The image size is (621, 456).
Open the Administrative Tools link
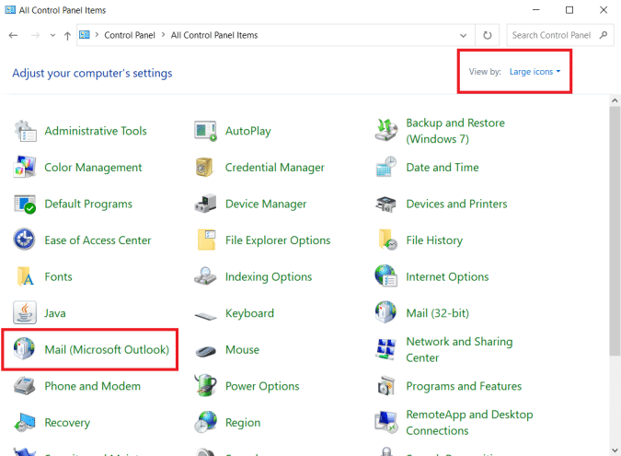(x=96, y=131)
